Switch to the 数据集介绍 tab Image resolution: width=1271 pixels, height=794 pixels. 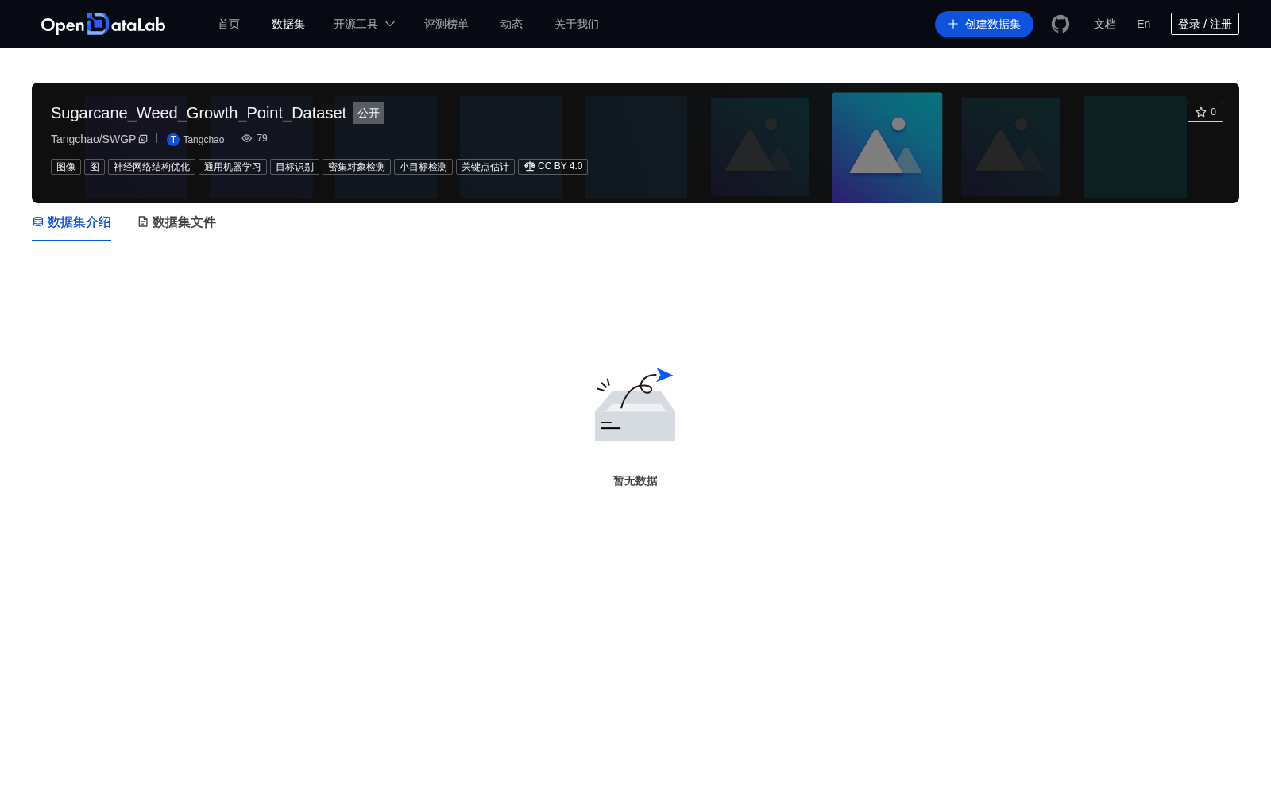[71, 222]
